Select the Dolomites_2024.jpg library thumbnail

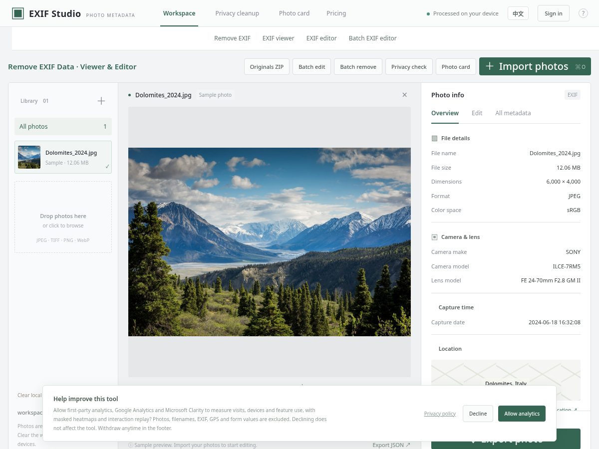click(x=29, y=157)
